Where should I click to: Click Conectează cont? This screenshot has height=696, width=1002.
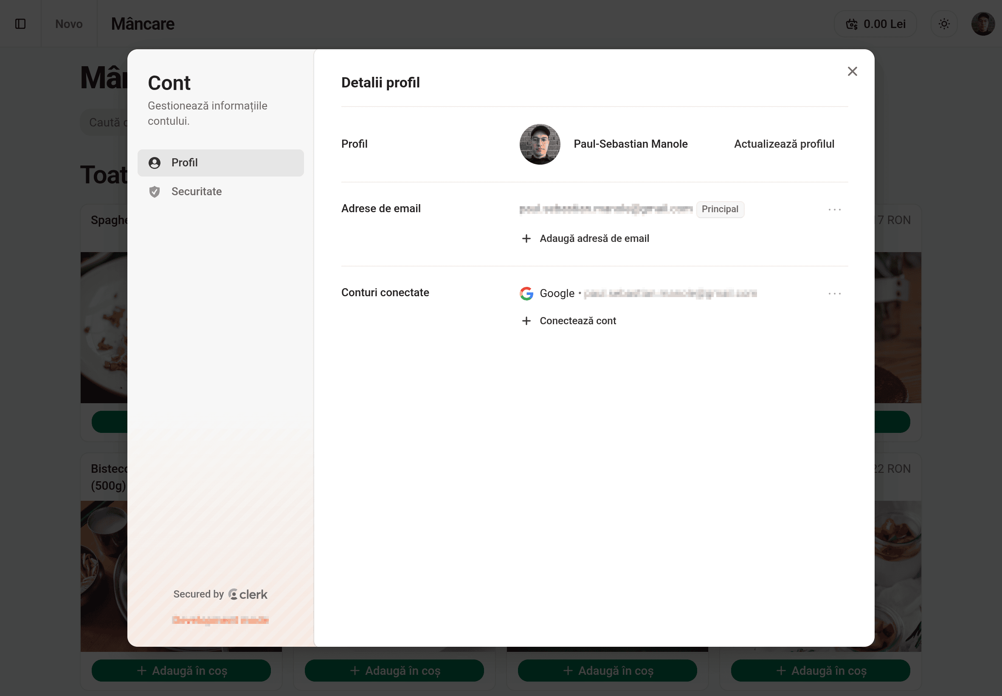pyautogui.click(x=569, y=321)
